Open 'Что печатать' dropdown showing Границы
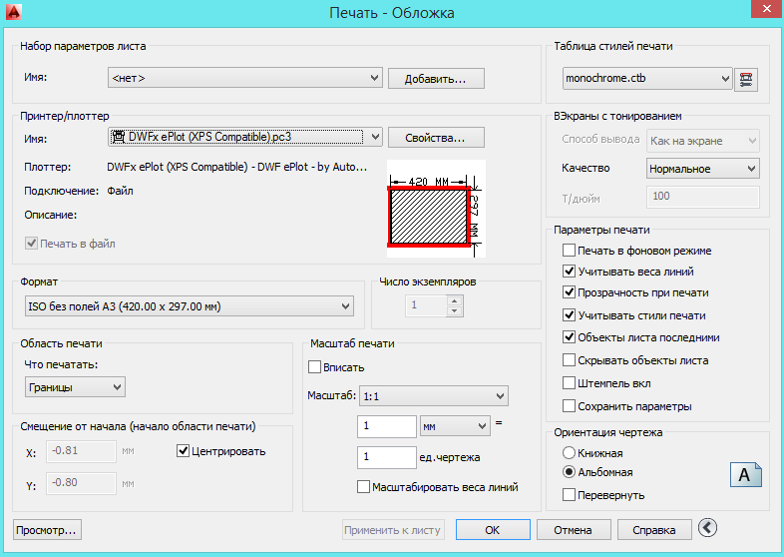 coord(75,387)
